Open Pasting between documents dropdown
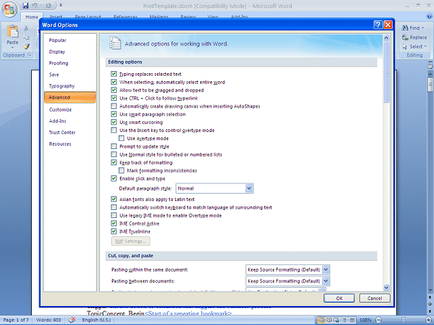The image size is (434, 325). coord(325,281)
